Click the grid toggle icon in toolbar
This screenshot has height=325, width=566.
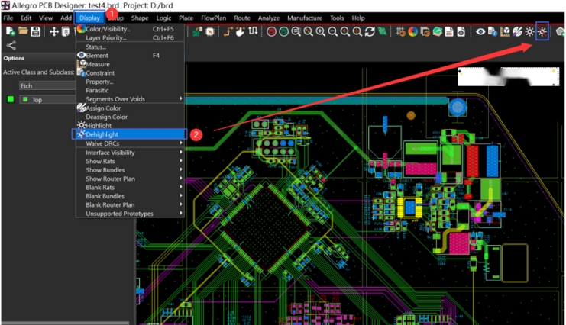point(399,31)
